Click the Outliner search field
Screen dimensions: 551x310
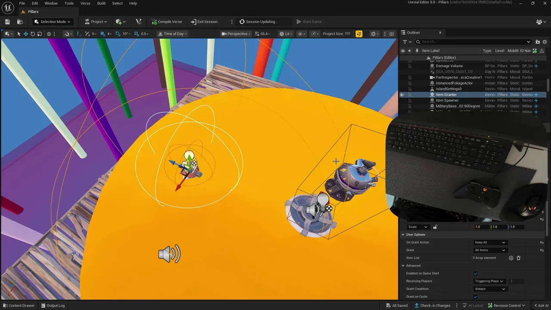tap(474, 42)
